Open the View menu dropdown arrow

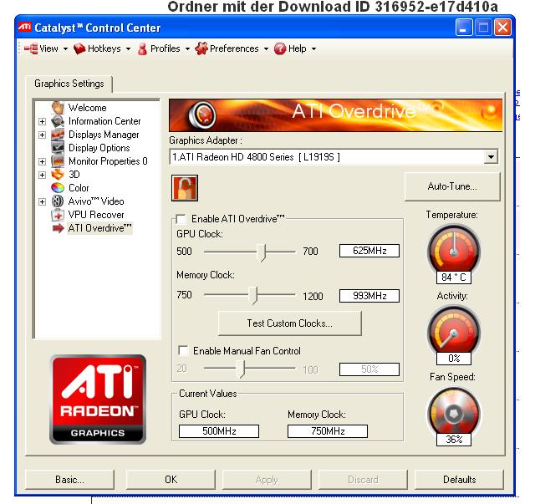click(65, 49)
